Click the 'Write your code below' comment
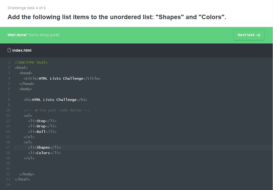The width and height of the screenshot is (273, 190). (57, 110)
